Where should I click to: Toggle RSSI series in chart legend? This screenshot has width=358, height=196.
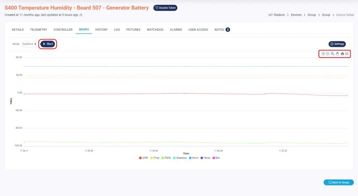point(166,158)
